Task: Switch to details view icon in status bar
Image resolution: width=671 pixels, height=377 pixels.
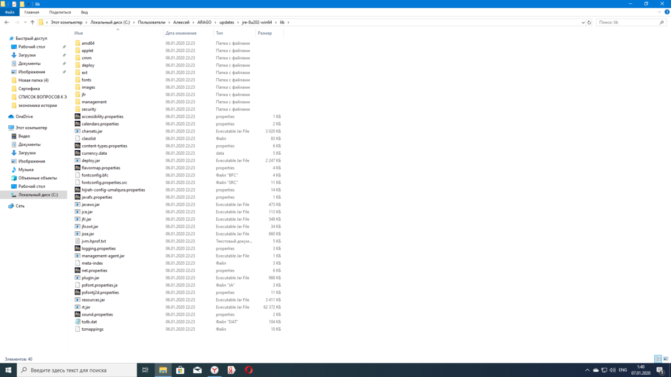Action: [x=658, y=359]
